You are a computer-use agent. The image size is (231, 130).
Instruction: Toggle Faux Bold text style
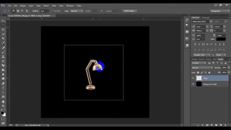click(195, 44)
